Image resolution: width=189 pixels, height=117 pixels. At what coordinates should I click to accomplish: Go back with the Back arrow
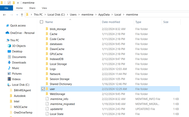click(x=4, y=15)
